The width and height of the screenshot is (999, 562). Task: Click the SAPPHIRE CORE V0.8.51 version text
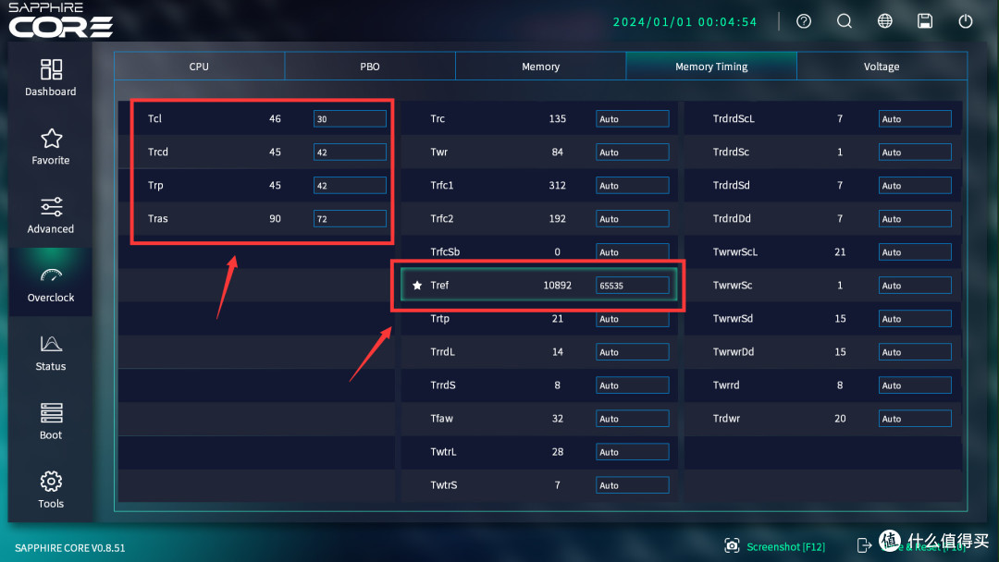[70, 548]
